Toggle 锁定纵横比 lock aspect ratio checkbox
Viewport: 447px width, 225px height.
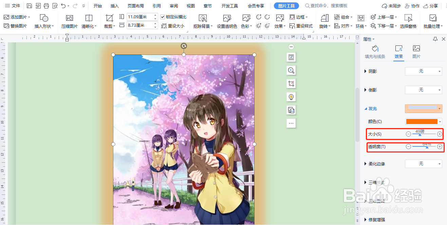point(163,17)
